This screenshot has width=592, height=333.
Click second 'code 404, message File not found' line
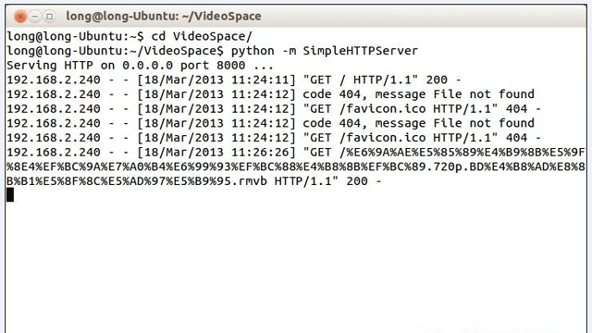[x=270, y=123]
